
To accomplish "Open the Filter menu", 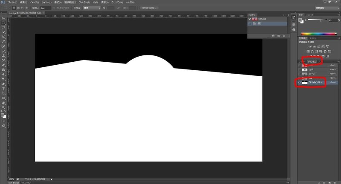I will [x=84, y=3].
